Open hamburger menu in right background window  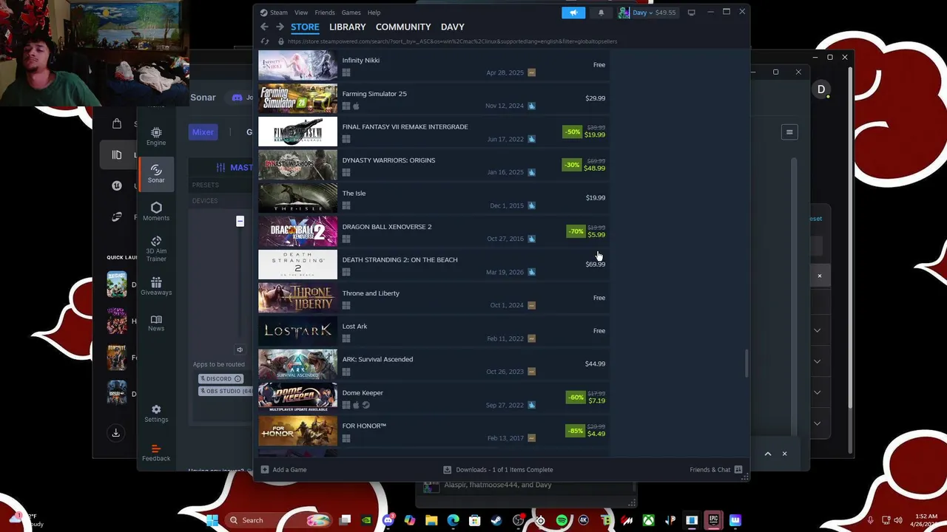[789, 132]
